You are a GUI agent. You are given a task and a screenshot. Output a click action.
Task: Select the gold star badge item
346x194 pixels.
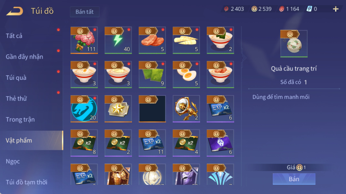pos(118,109)
